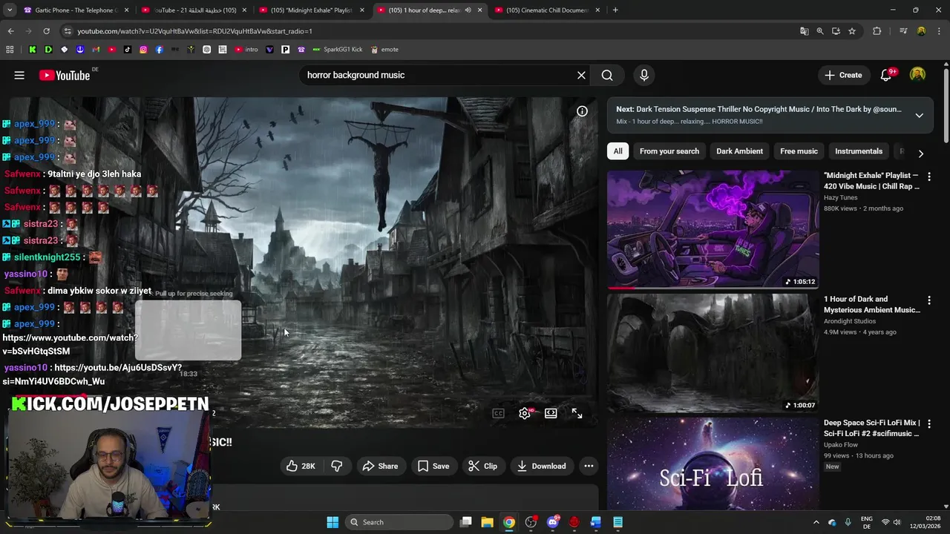Open a new browser tab
Image resolution: width=950 pixels, height=534 pixels.
615,10
